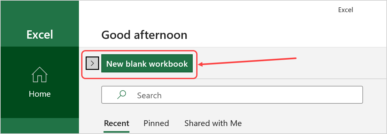Screen dimensions: 387x134
Task: Click the red arrow annotation's tail end
Action: [296, 58]
